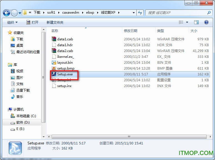Click the 线切割XP breadcrumb segment

tap(108, 13)
